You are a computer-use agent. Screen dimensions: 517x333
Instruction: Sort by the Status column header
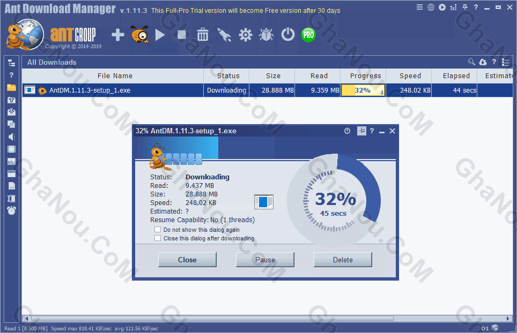[226, 76]
